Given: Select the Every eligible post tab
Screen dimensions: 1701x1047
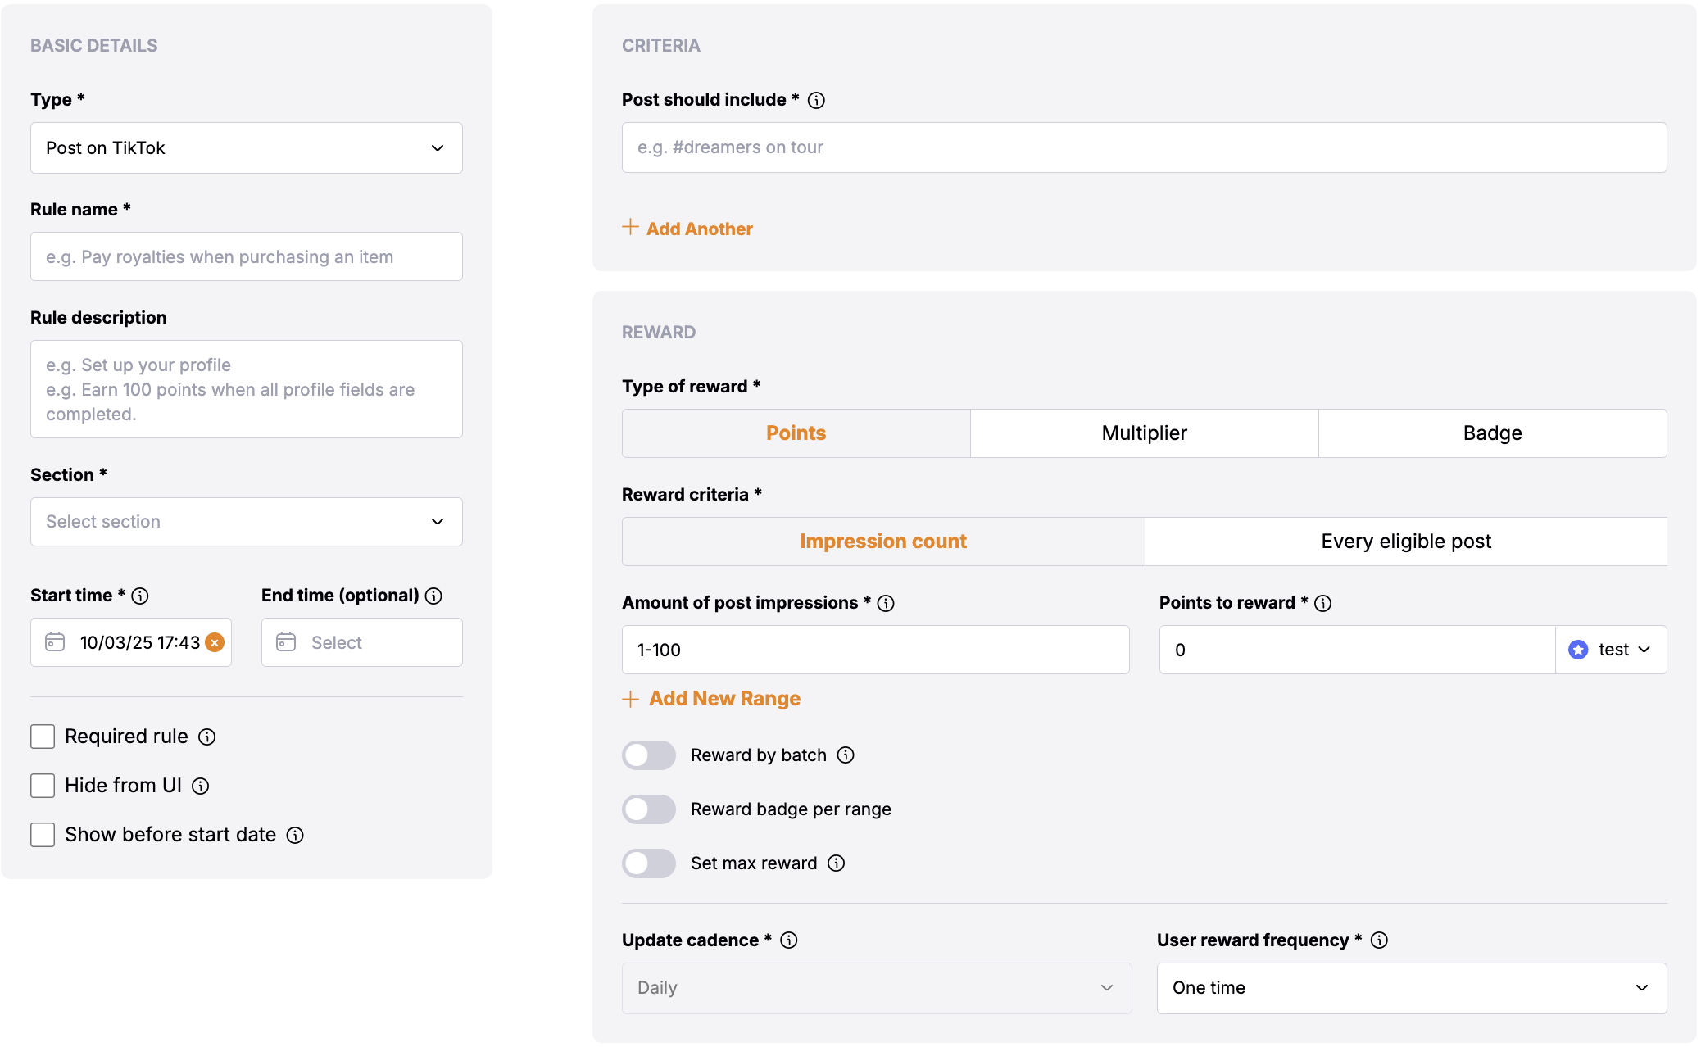Looking at the screenshot, I should point(1405,542).
